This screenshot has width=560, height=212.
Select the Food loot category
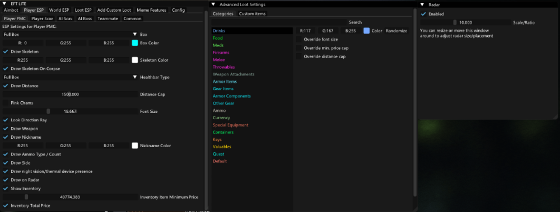252,38
